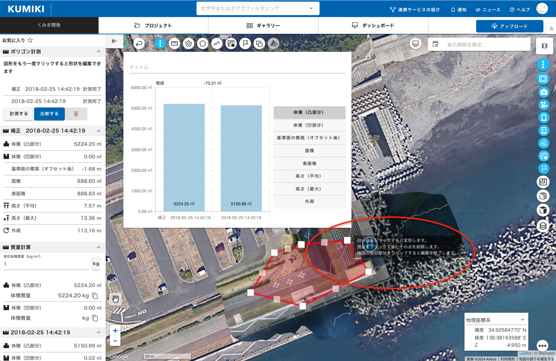Click the camera icon in right sidebar
This screenshot has width=556, height=361.
(x=543, y=92)
